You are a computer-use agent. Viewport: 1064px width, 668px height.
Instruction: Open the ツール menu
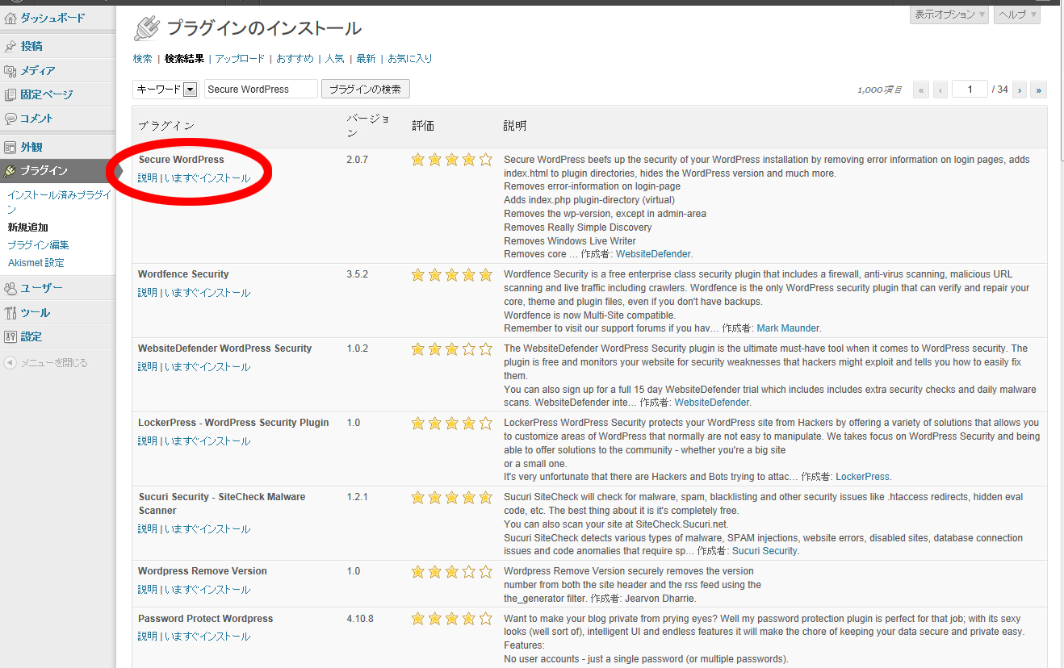coord(36,313)
